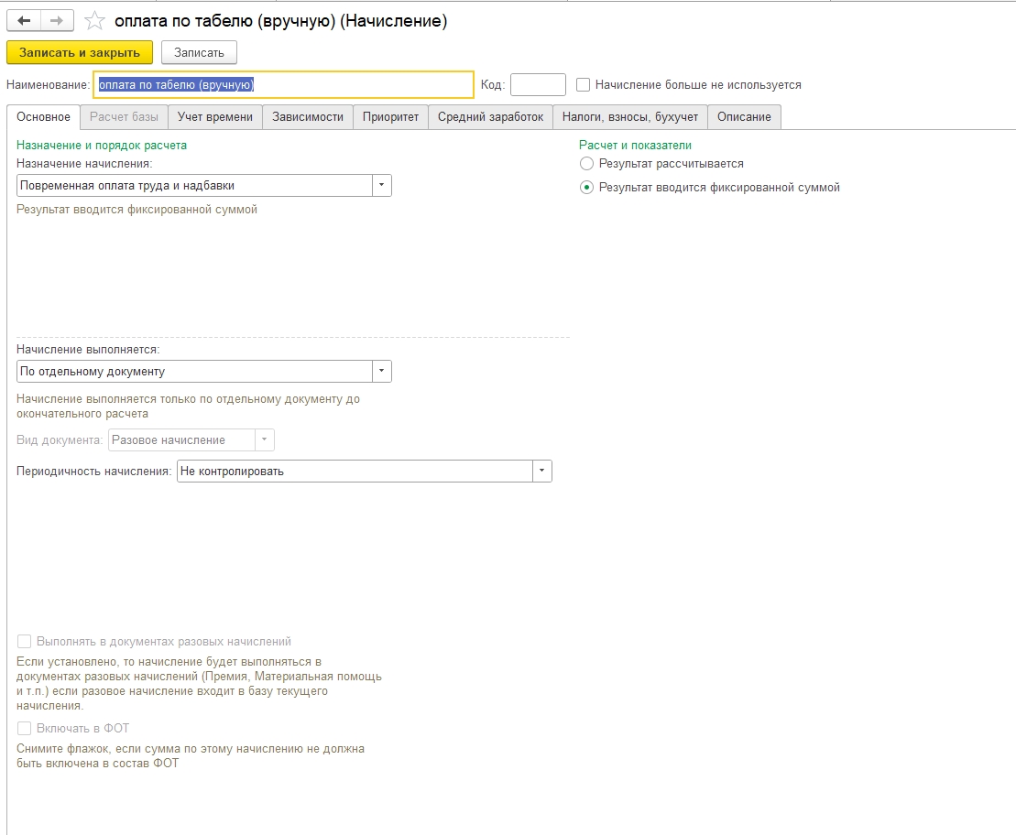Add form to favorites with star icon
The image size is (1016, 835).
point(93,21)
